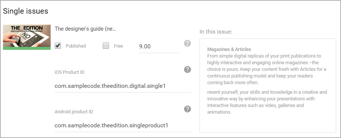Uncheck the Published checkbox

click(58, 46)
